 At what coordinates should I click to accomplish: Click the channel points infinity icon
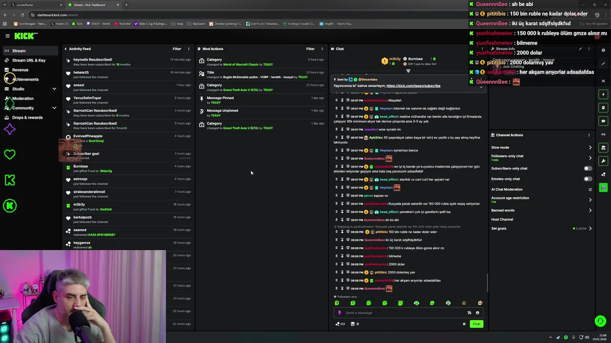pos(340,324)
